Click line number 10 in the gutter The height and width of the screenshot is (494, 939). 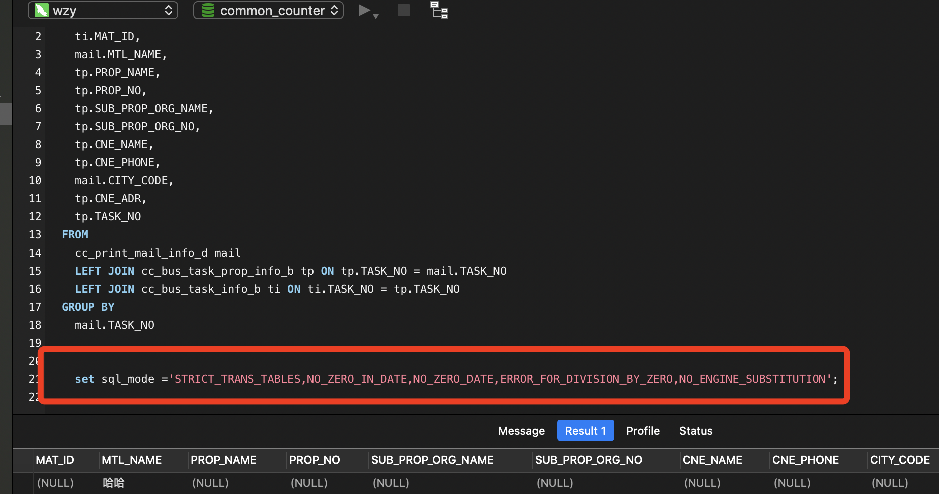pos(35,180)
